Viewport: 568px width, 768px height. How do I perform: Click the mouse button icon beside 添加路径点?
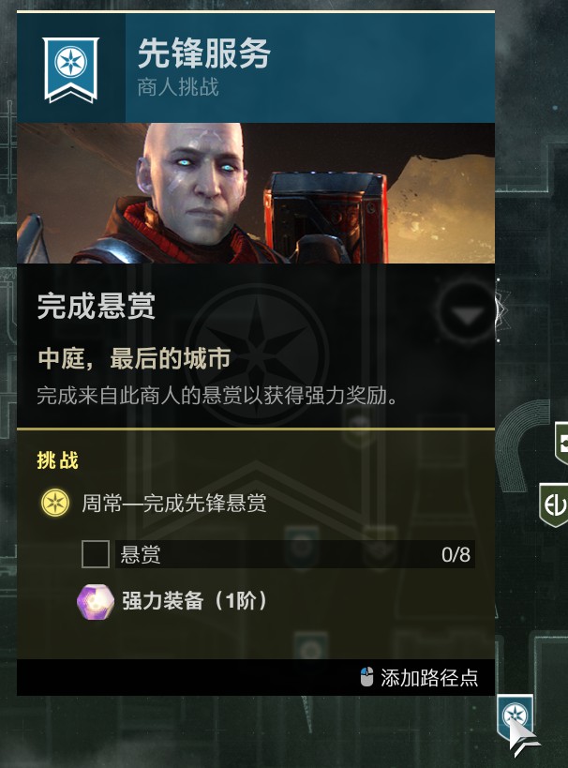pyautogui.click(x=366, y=677)
